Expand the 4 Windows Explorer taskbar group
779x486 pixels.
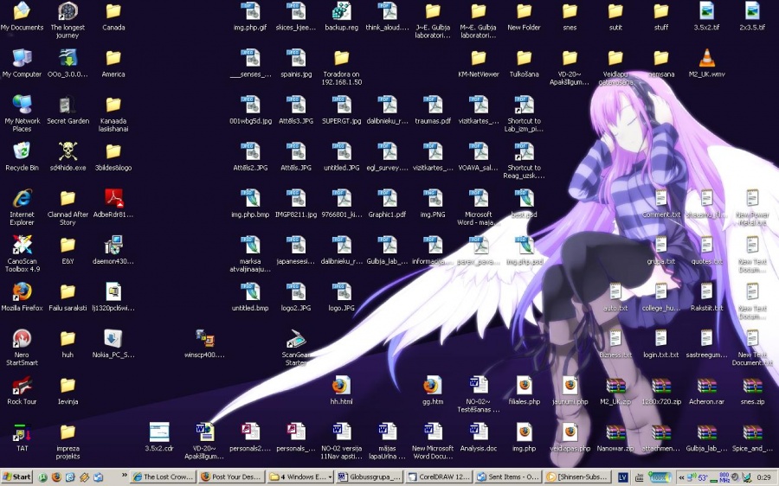pos(300,477)
